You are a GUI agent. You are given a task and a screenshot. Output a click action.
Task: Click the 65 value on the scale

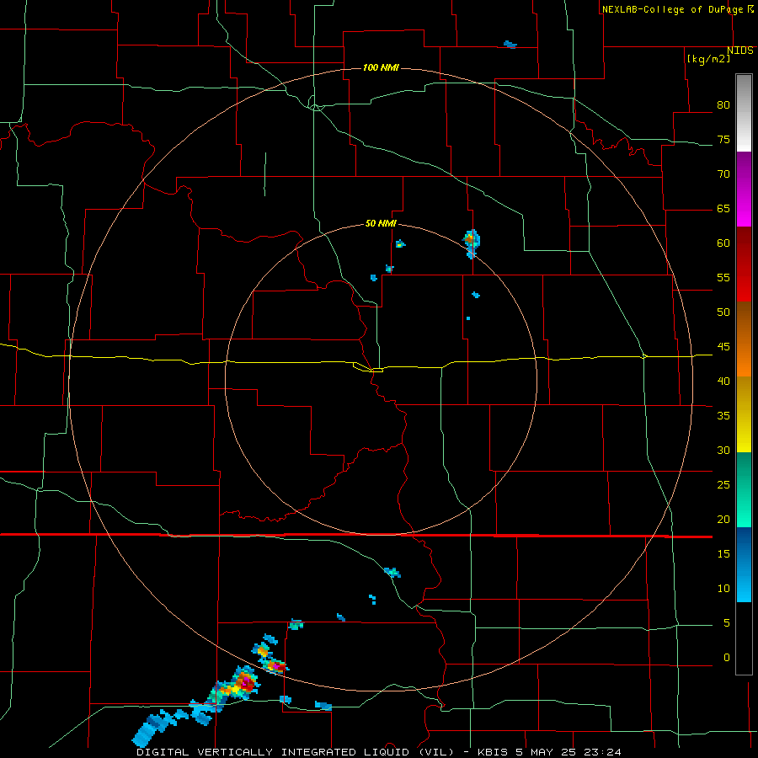pyautogui.click(x=723, y=209)
